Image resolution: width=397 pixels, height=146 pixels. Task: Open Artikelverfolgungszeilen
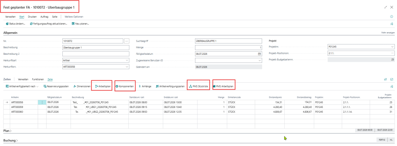coord(170,87)
